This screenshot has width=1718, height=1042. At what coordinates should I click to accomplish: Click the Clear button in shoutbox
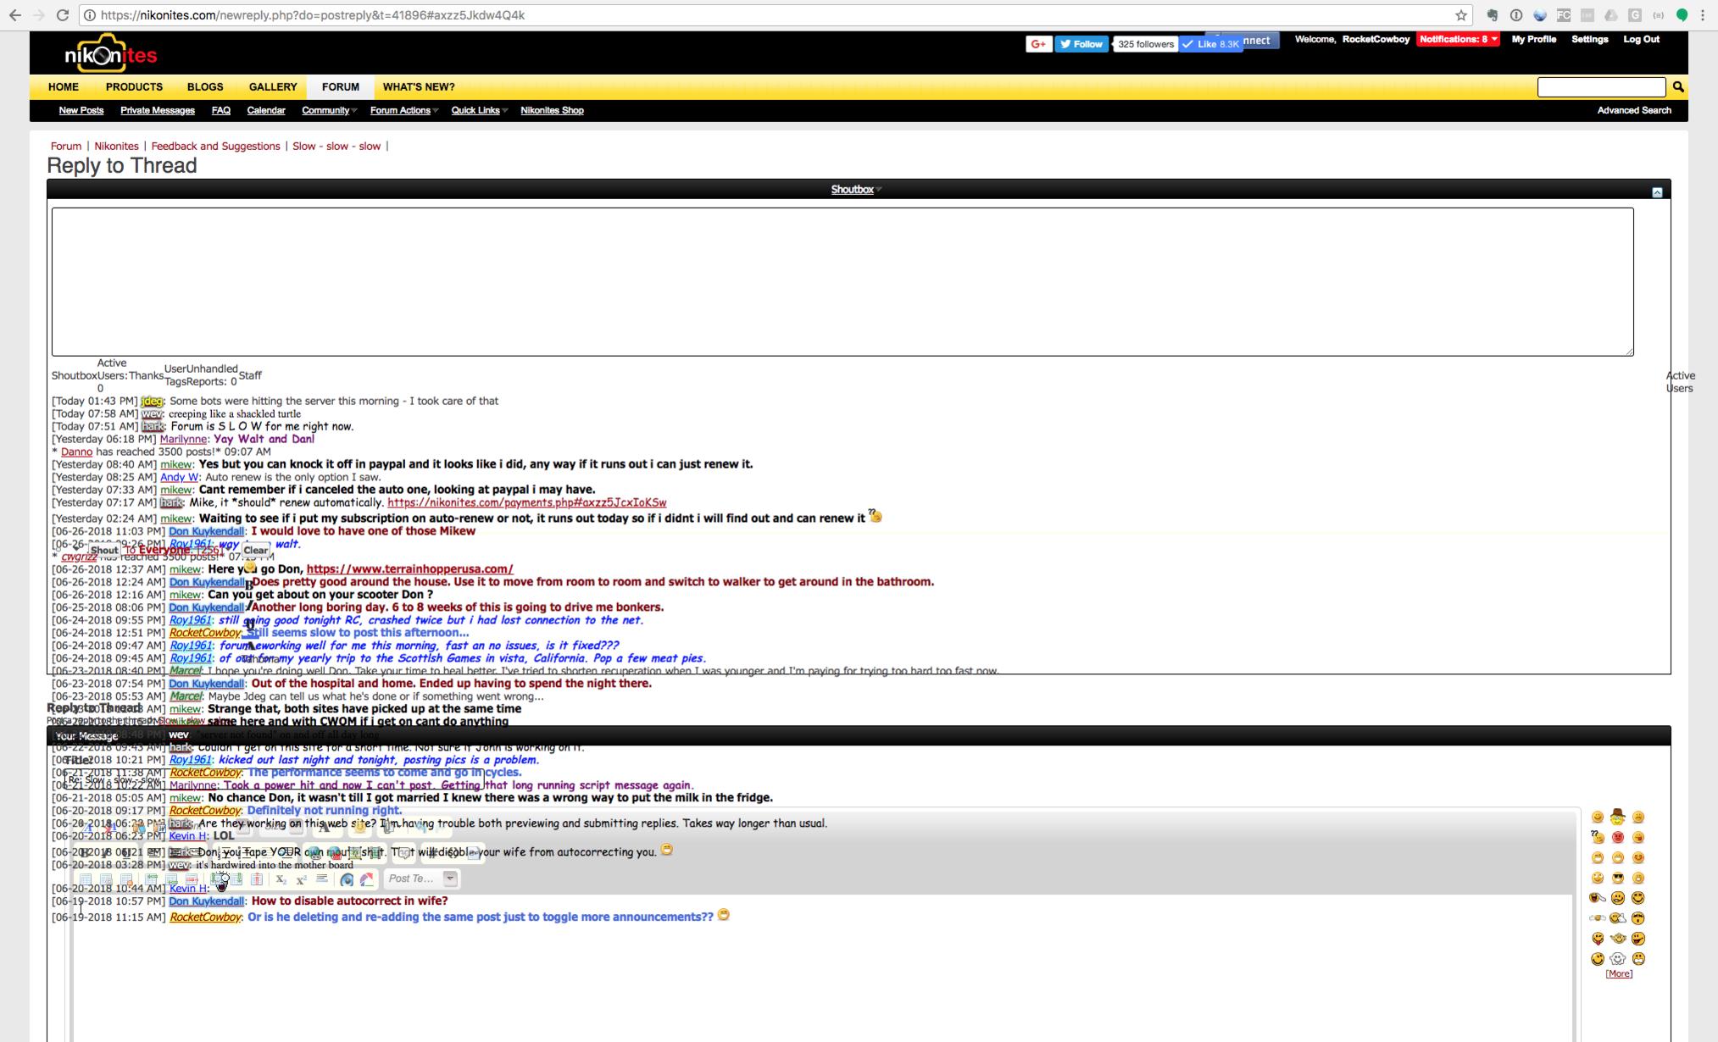(255, 550)
